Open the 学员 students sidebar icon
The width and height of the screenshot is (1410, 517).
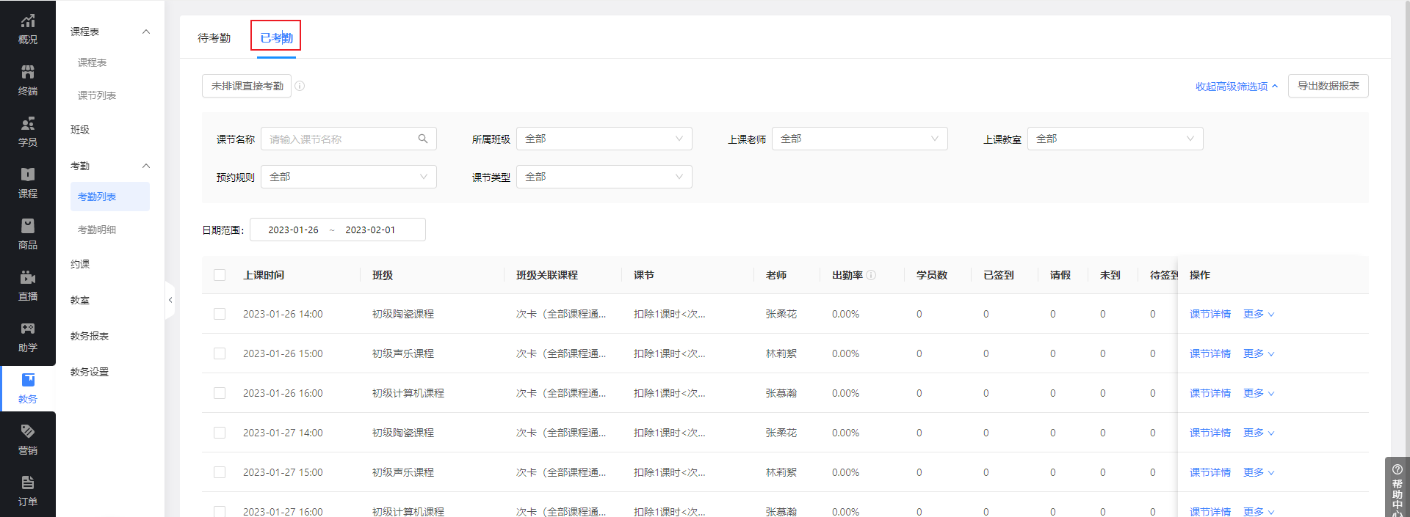[x=27, y=132]
